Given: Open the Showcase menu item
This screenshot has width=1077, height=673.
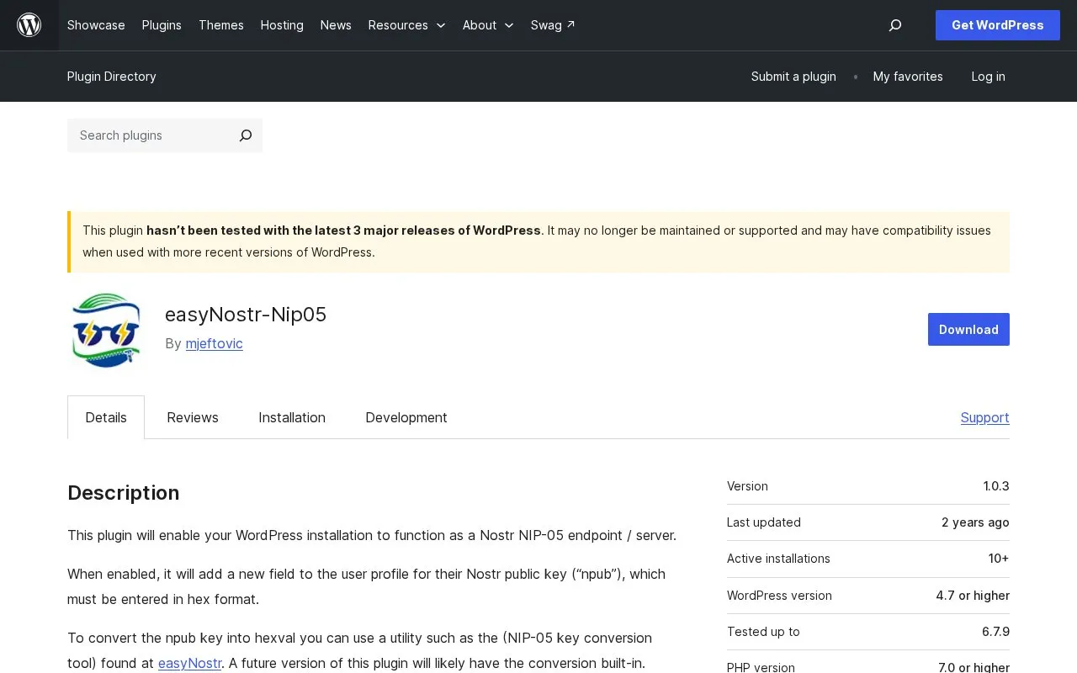Looking at the screenshot, I should pyautogui.click(x=96, y=25).
